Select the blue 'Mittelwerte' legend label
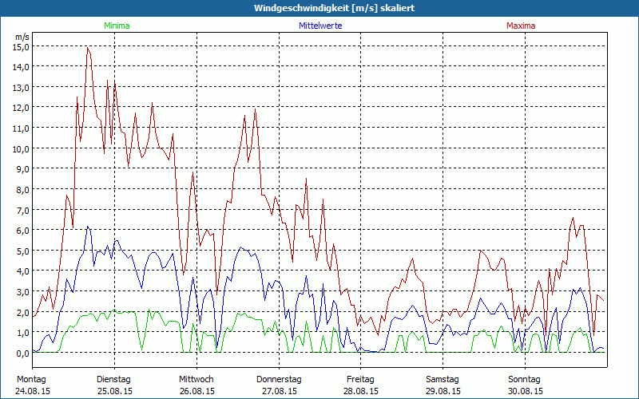The height and width of the screenshot is (399, 639). [x=320, y=26]
